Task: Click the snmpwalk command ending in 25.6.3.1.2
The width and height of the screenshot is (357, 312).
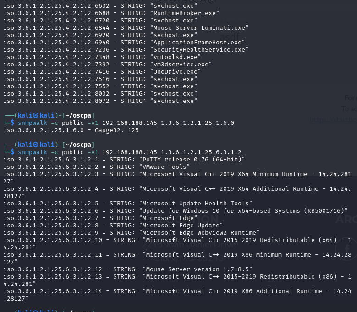Action: (130, 152)
